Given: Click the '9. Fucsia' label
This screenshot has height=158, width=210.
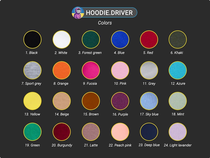Looking at the screenshot, I should pyautogui.click(x=90, y=84).
